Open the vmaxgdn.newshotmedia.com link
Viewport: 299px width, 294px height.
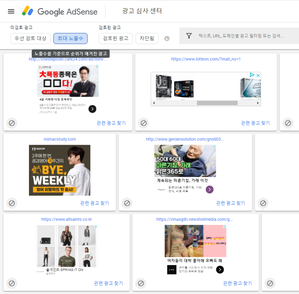click(x=195, y=219)
